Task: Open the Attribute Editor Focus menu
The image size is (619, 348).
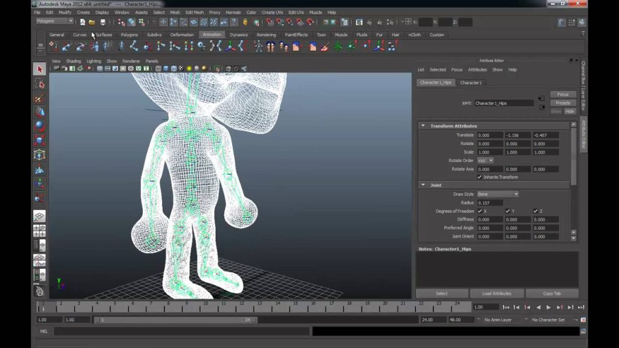Action: (x=457, y=69)
